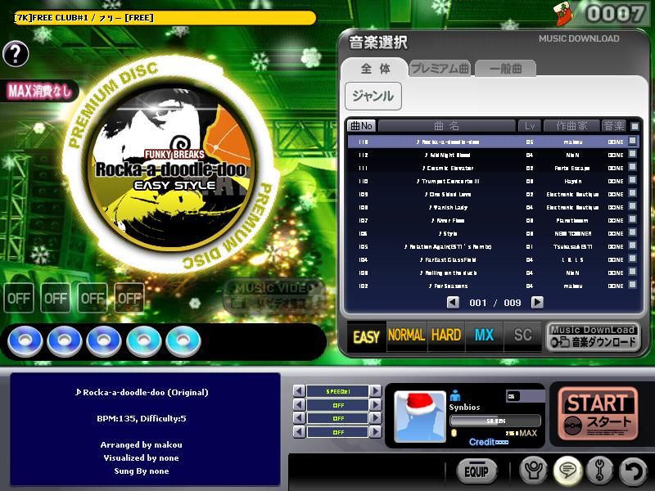Switch to the プレミアム曲 tab

[440, 69]
